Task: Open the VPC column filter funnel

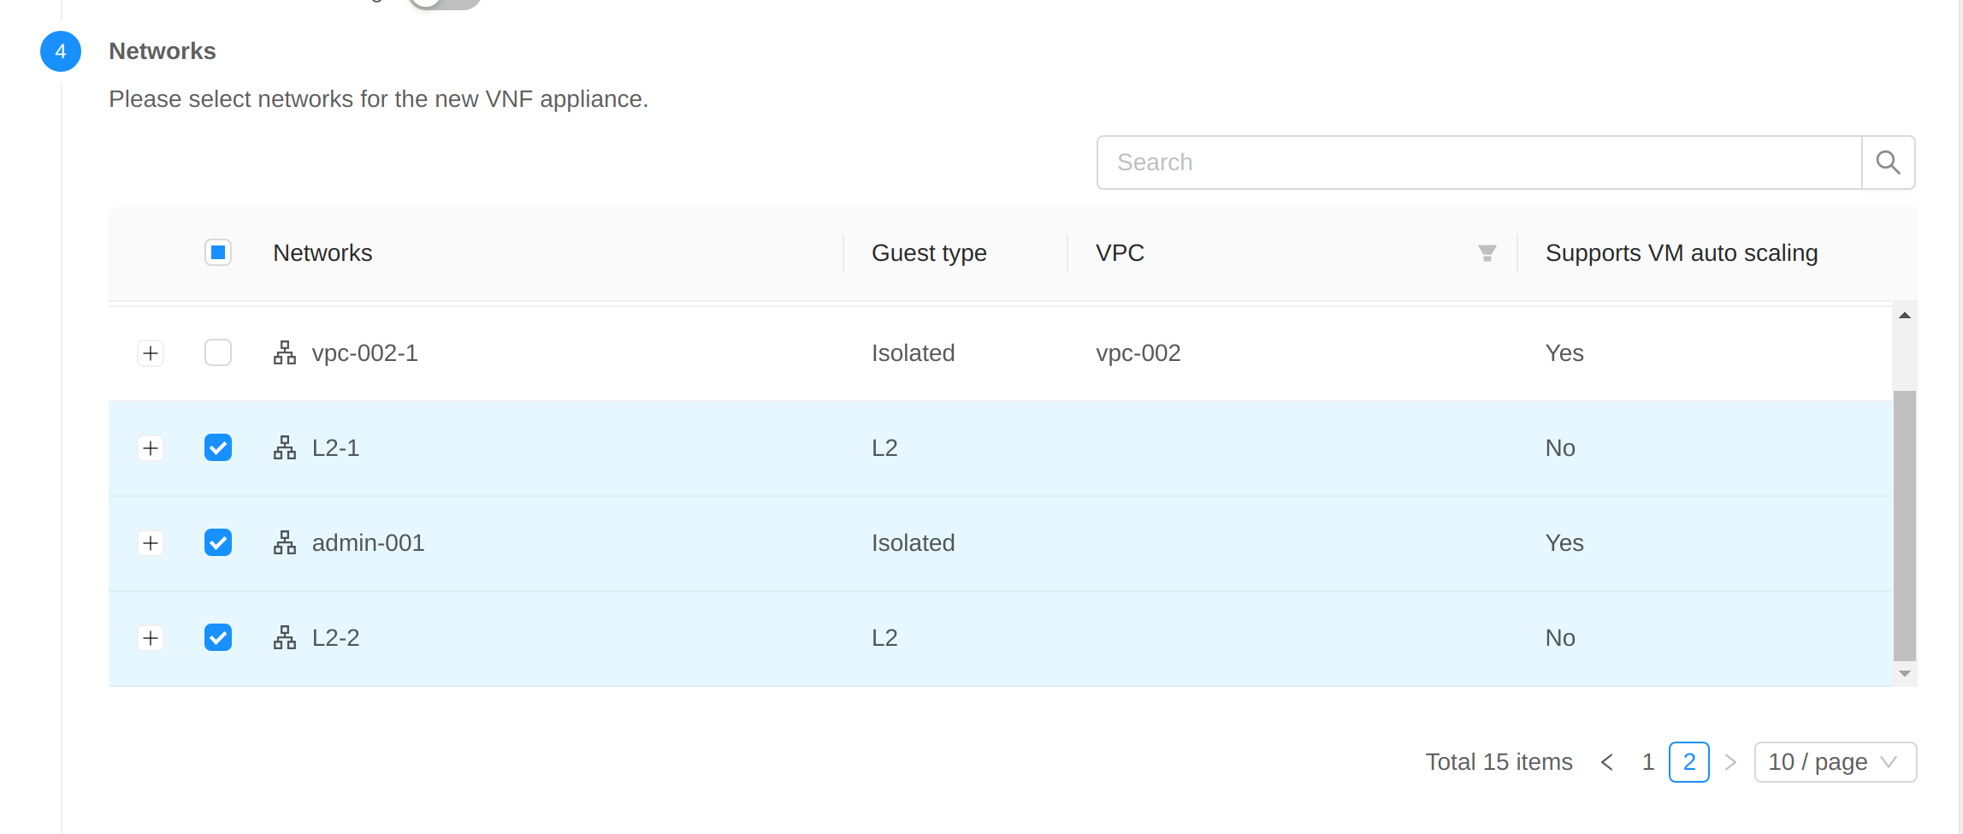Action: point(1487,252)
